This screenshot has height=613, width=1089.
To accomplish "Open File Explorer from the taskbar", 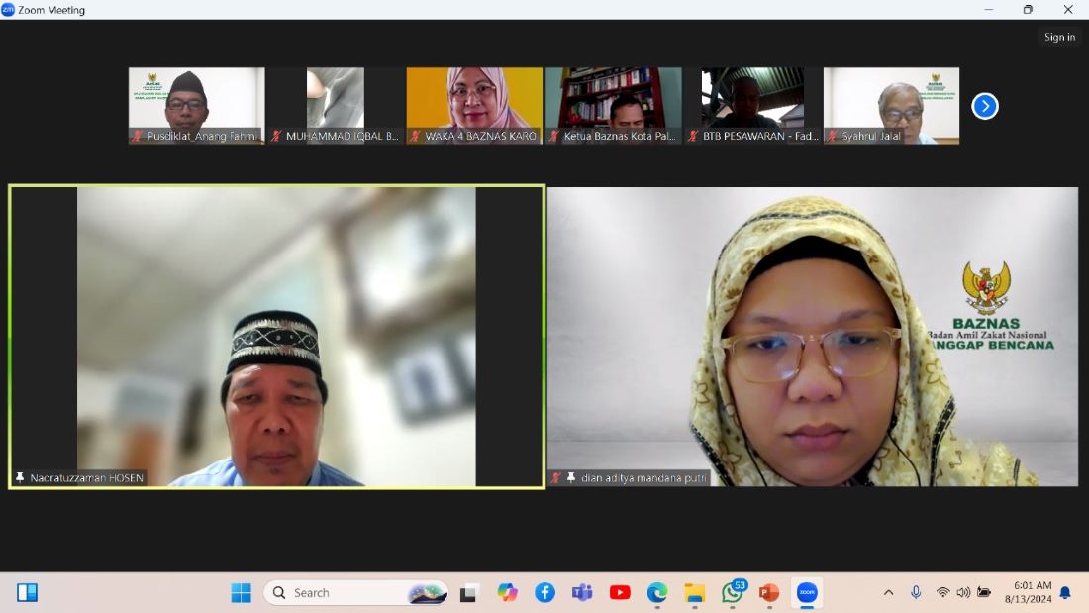I will [x=695, y=592].
